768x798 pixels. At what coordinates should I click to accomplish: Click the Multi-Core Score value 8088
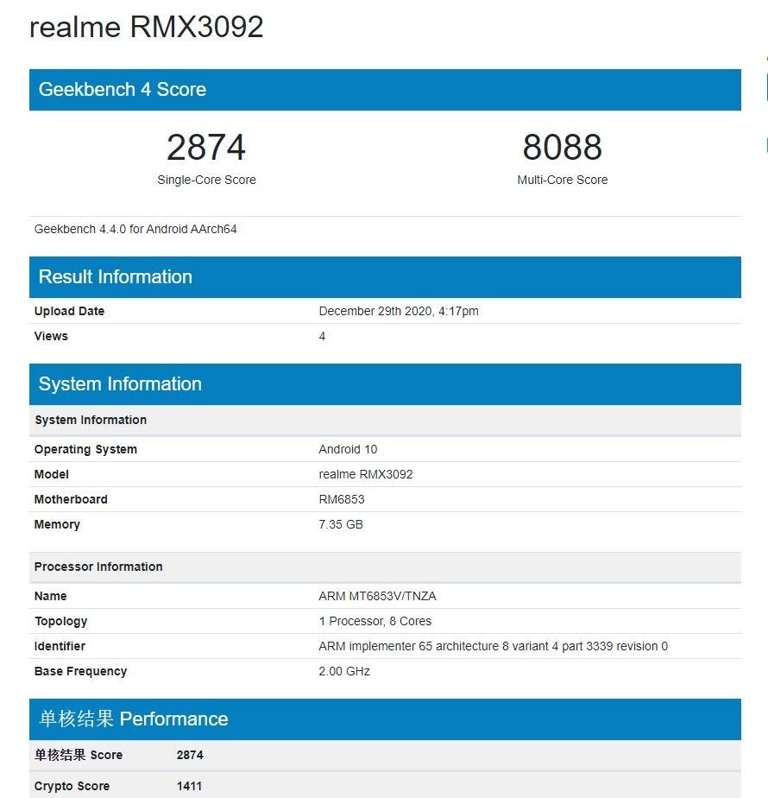(x=563, y=148)
